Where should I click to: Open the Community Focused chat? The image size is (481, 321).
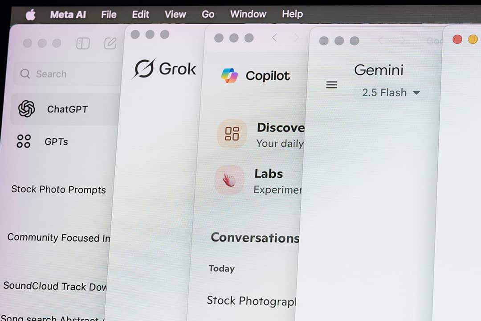pyautogui.click(x=59, y=238)
